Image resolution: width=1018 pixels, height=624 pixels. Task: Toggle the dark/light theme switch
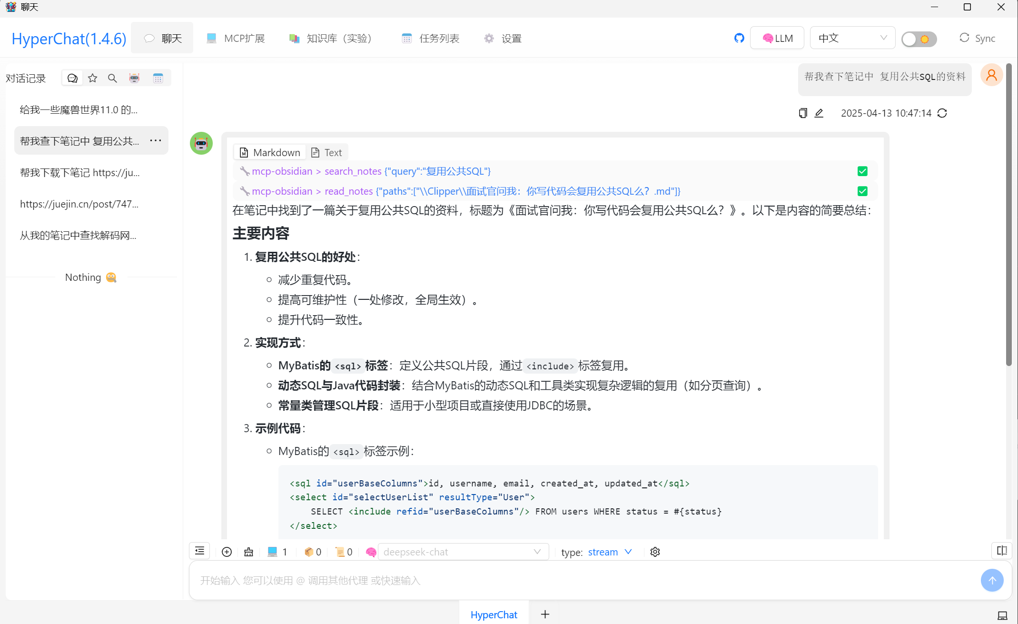pos(919,39)
